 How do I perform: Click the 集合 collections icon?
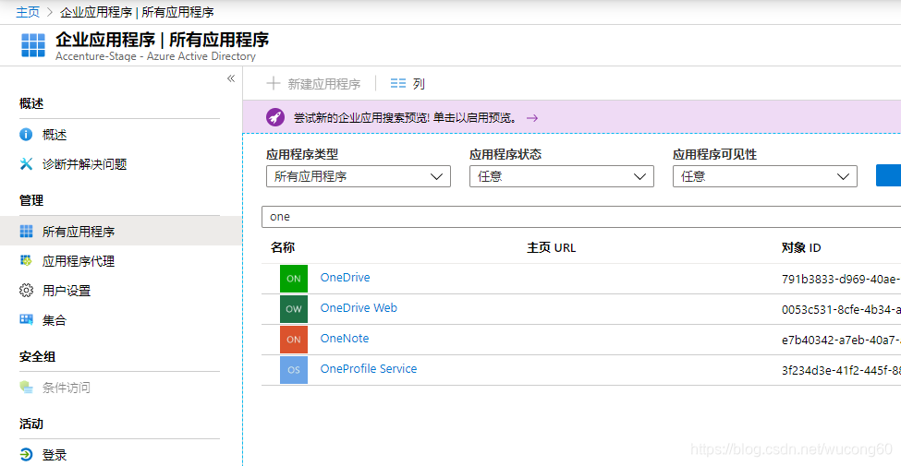(26, 319)
